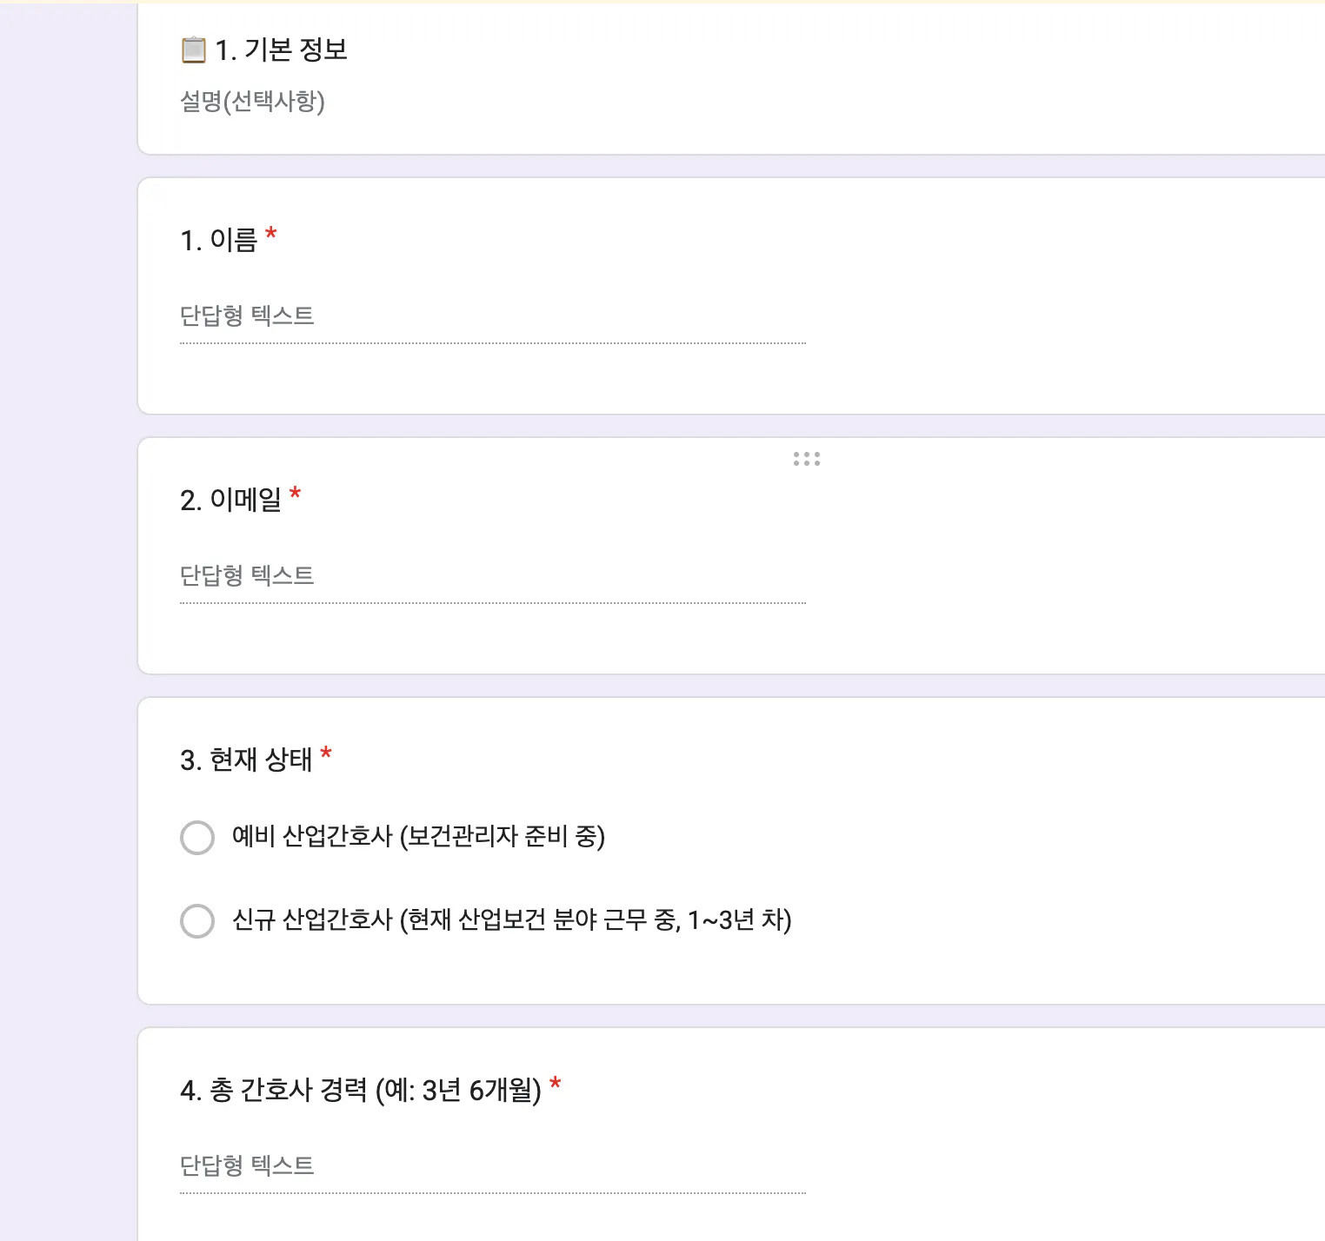Click the red required asterisk beside 이름
Image resolution: width=1325 pixels, height=1241 pixels.
[271, 235]
